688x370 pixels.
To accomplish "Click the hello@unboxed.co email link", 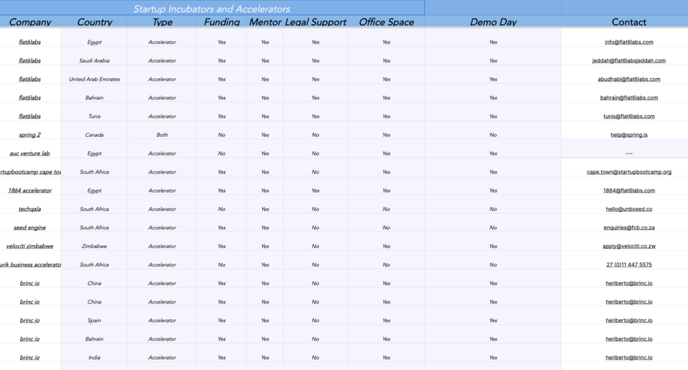I will pos(628,209).
